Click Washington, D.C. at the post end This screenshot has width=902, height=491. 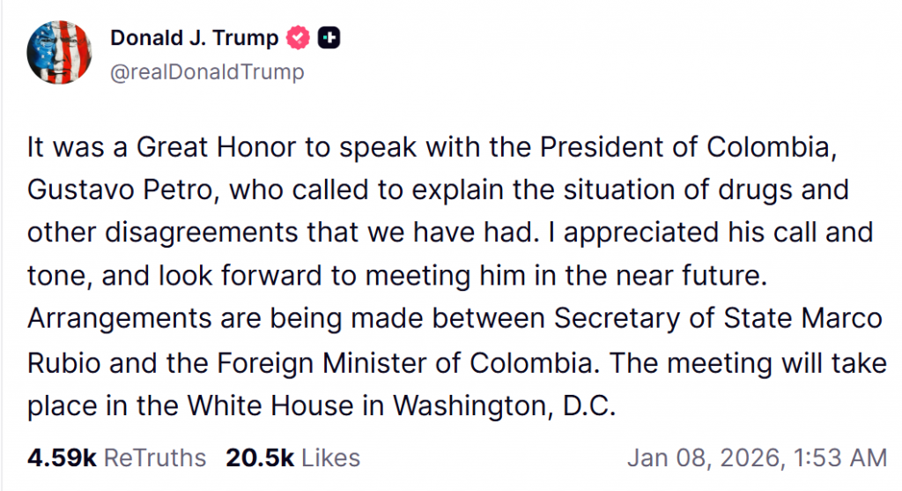pos(502,404)
